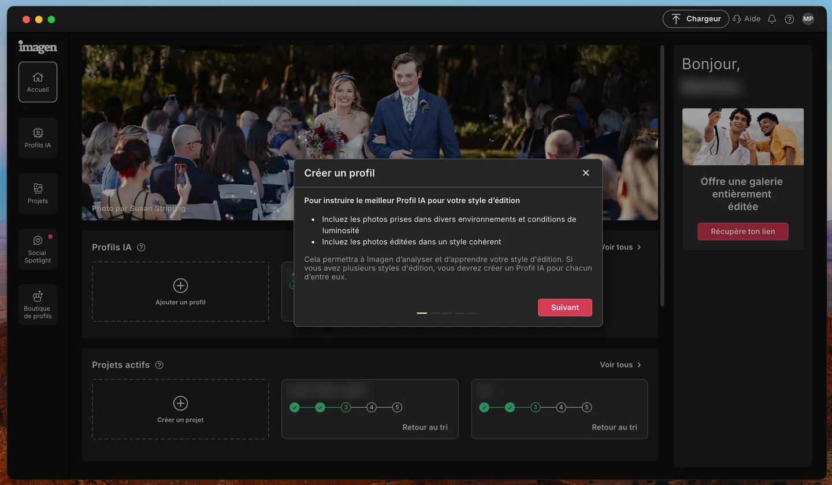Open the MP user avatar menu

coord(808,19)
